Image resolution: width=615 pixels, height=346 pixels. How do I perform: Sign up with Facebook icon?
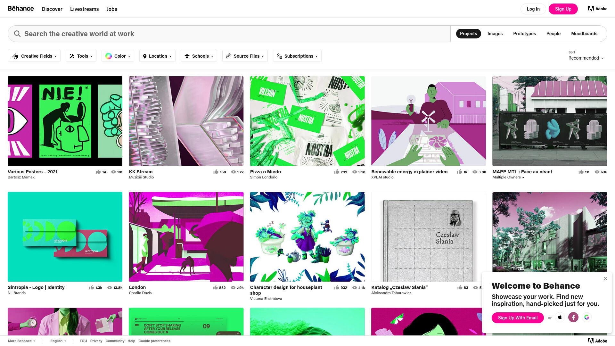(x=573, y=317)
